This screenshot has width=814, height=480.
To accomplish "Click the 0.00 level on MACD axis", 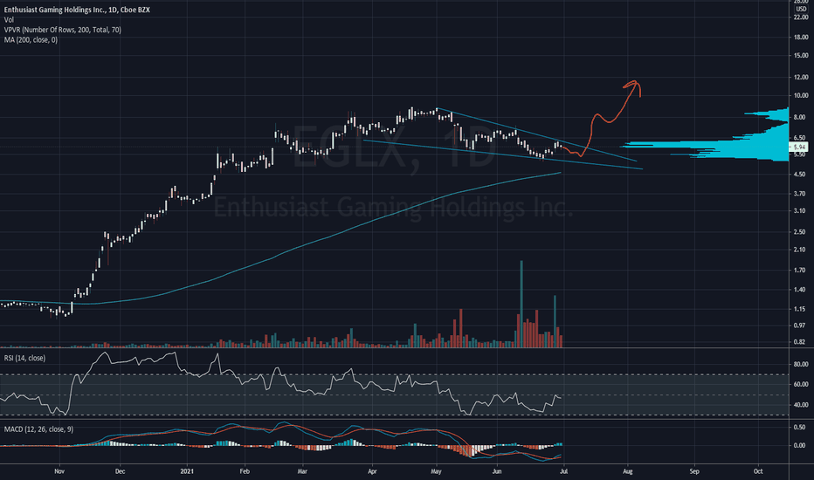I will (x=800, y=445).
